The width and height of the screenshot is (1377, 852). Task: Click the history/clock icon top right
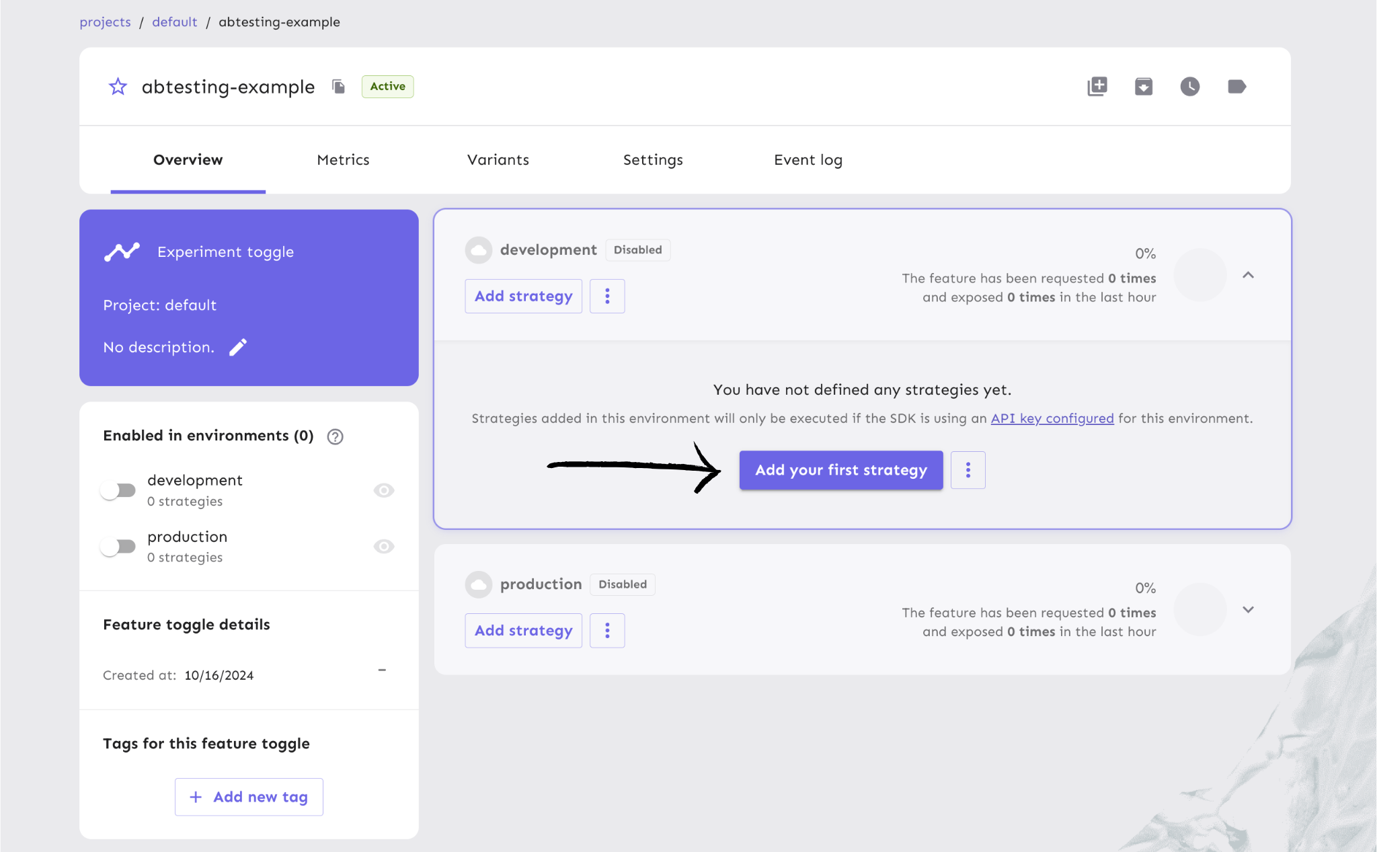(x=1189, y=87)
